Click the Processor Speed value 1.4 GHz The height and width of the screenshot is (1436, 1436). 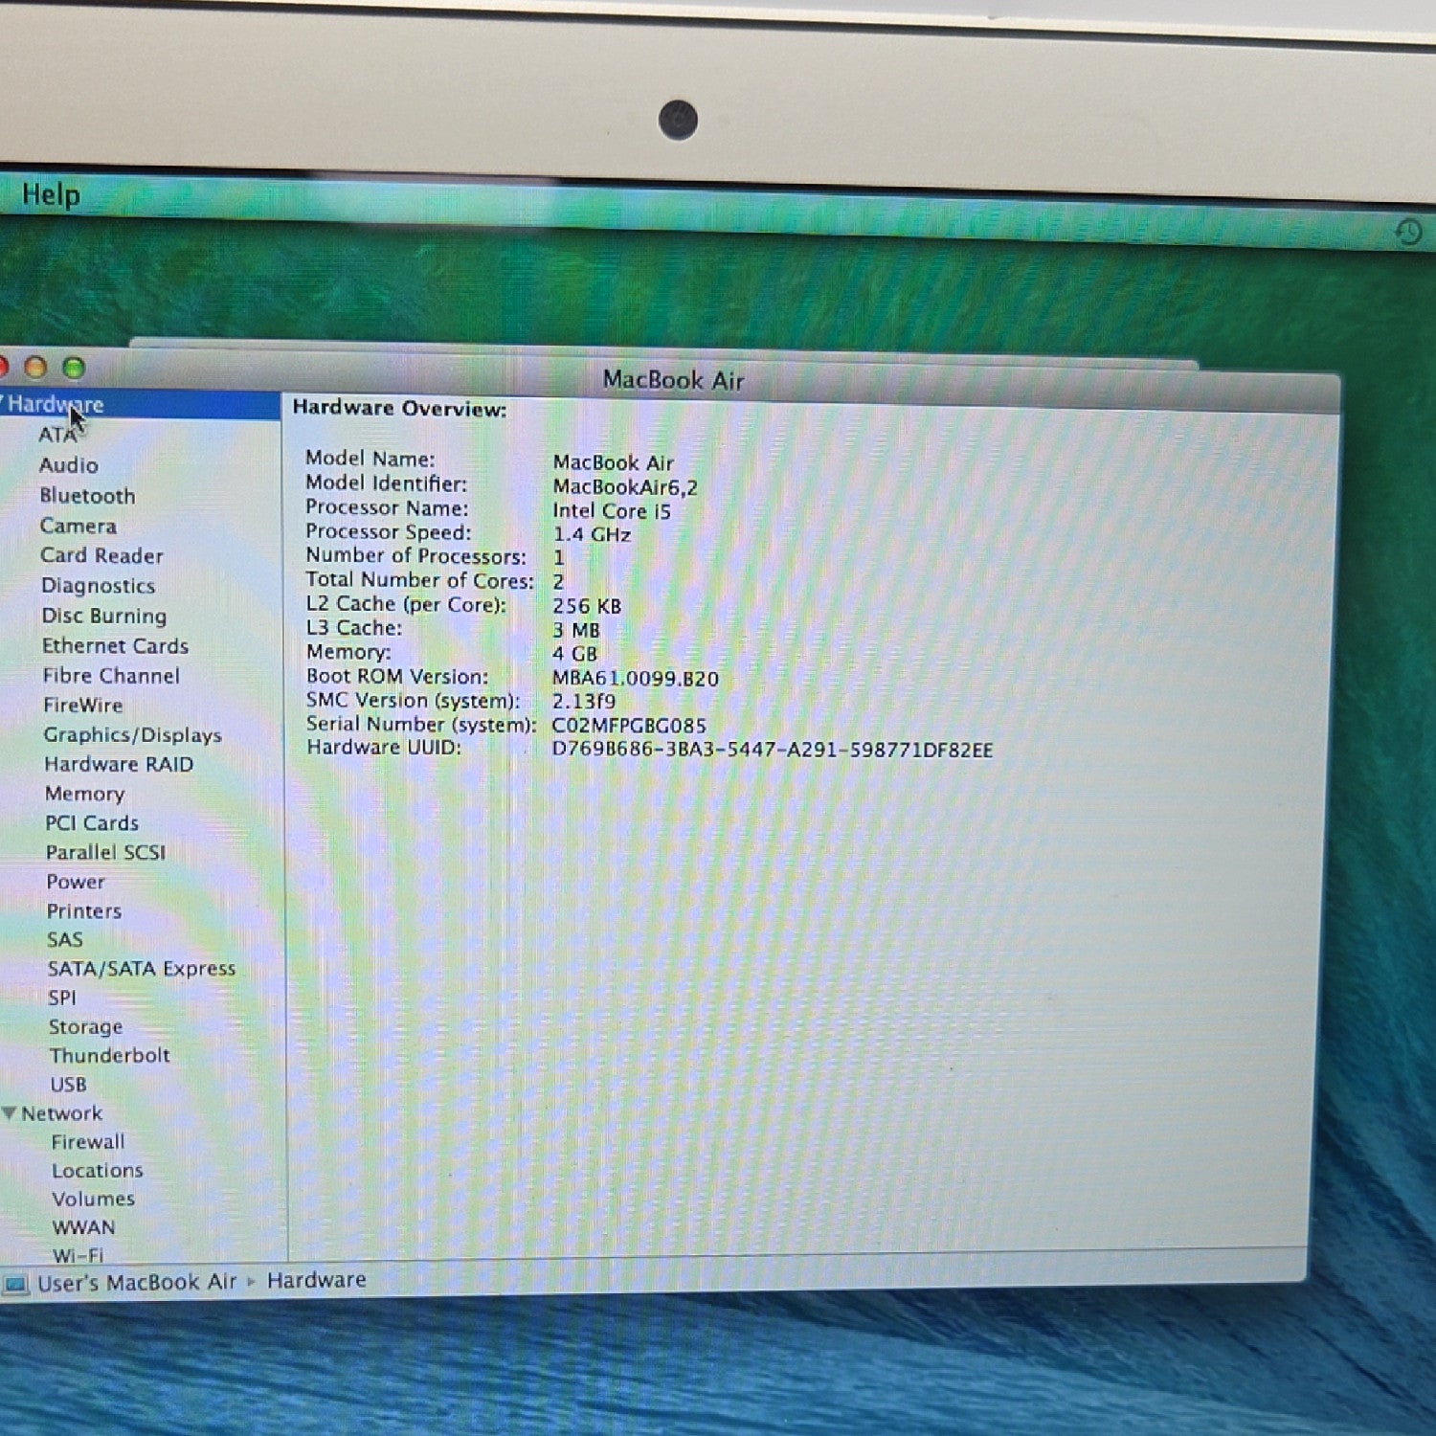pyautogui.click(x=592, y=534)
